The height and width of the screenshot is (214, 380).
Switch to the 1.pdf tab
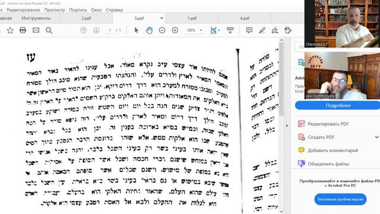tap(192, 18)
